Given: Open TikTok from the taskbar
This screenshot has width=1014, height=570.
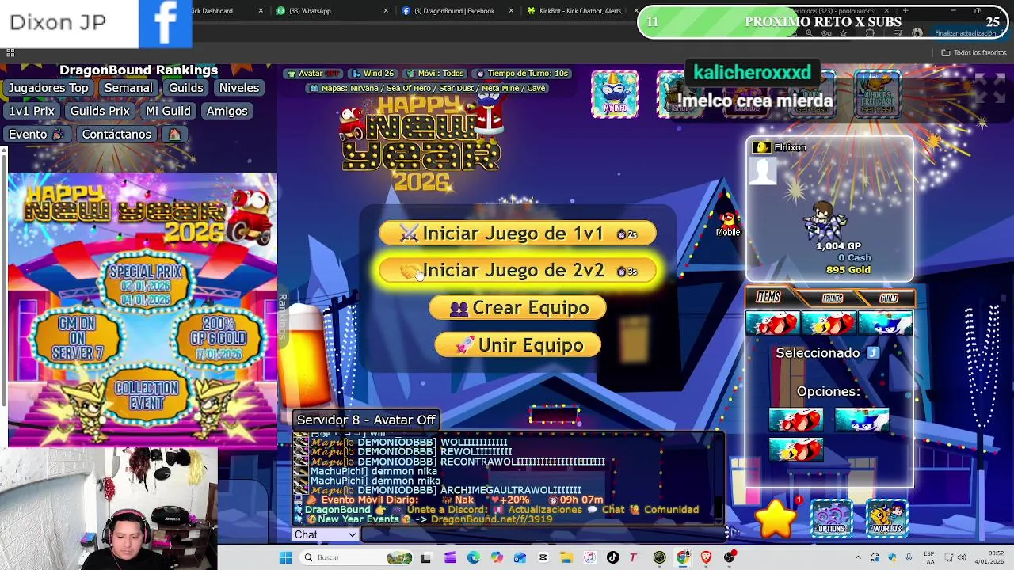Looking at the screenshot, I should click(x=612, y=557).
